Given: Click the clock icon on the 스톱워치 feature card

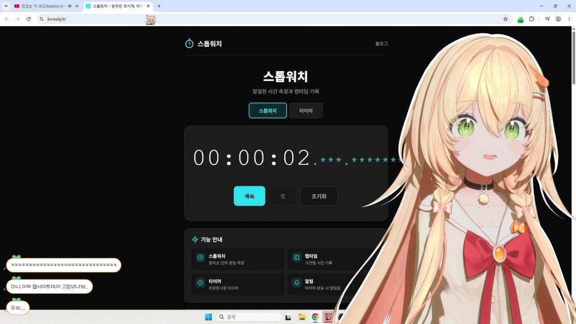Looking at the screenshot, I should point(200,257).
